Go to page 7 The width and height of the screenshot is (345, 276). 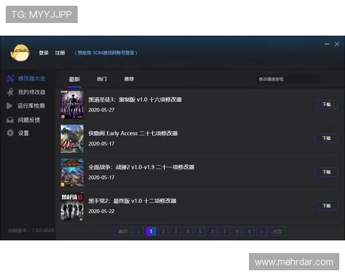(225, 232)
